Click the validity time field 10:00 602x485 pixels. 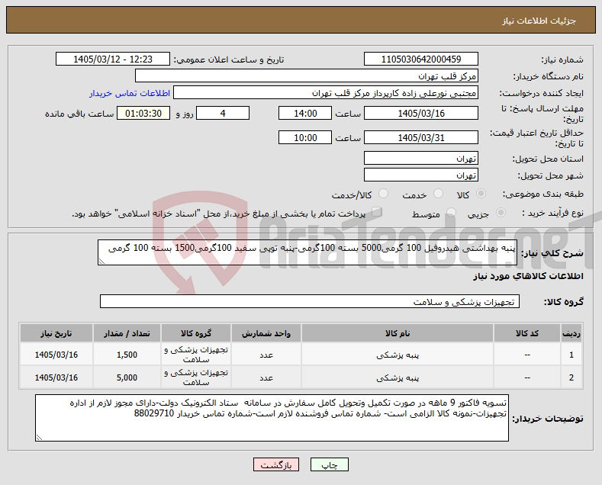pos(305,137)
